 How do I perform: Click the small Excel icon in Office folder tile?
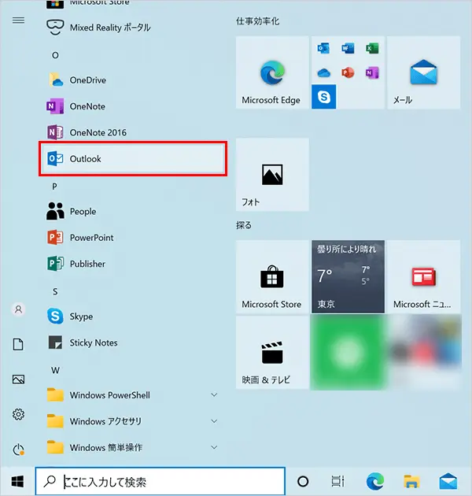tap(372, 48)
